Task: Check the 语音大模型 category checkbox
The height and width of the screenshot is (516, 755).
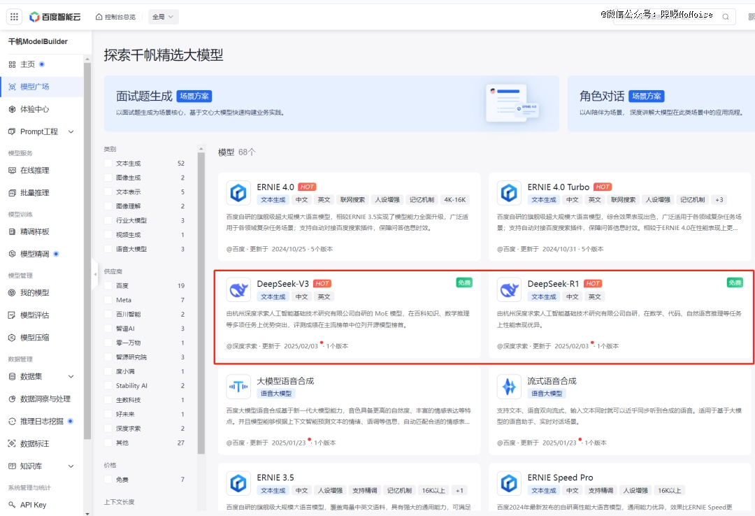Action: tap(108, 249)
